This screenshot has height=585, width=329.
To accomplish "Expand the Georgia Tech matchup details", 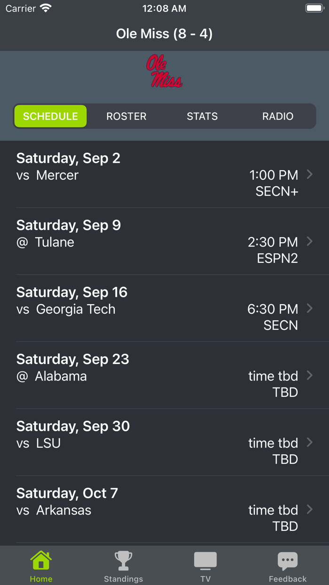I will tap(164, 308).
